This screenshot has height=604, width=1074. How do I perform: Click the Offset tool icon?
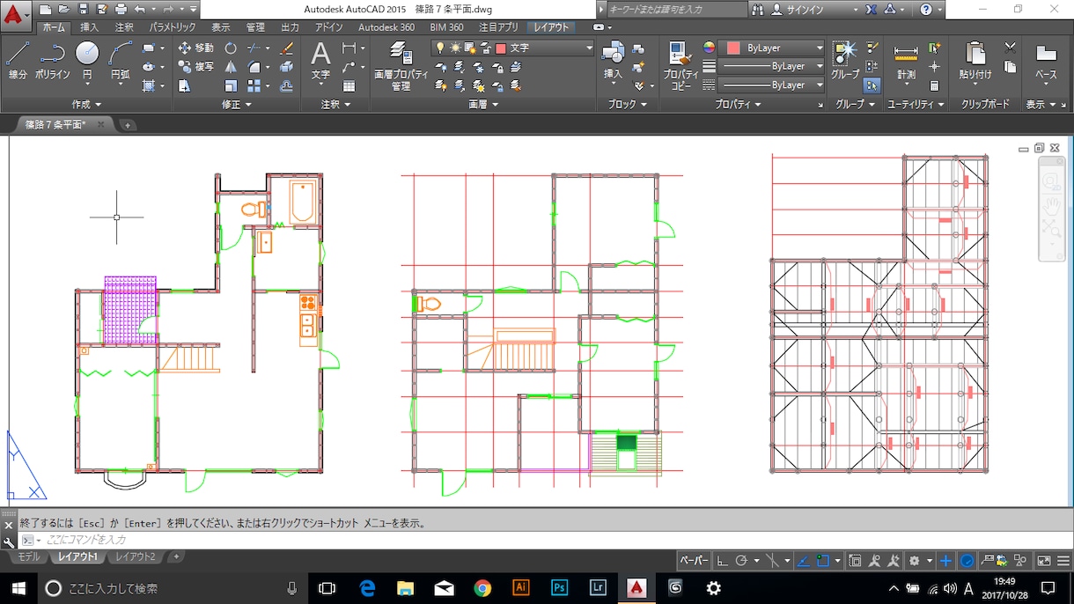pos(286,86)
